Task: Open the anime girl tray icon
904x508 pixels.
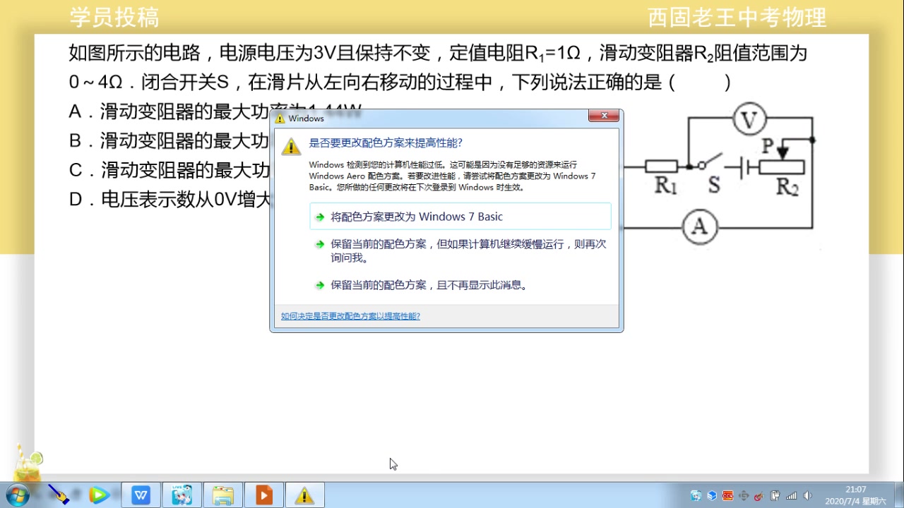Action: point(696,495)
